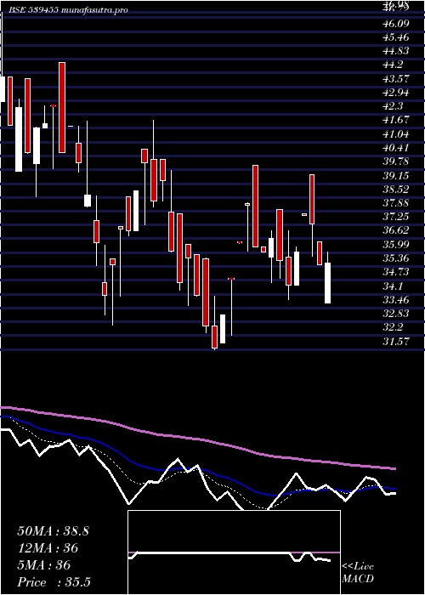Viewport: 425px width, 595px height.
Task: Click the pink 50MA line
Action: pos(197,439)
